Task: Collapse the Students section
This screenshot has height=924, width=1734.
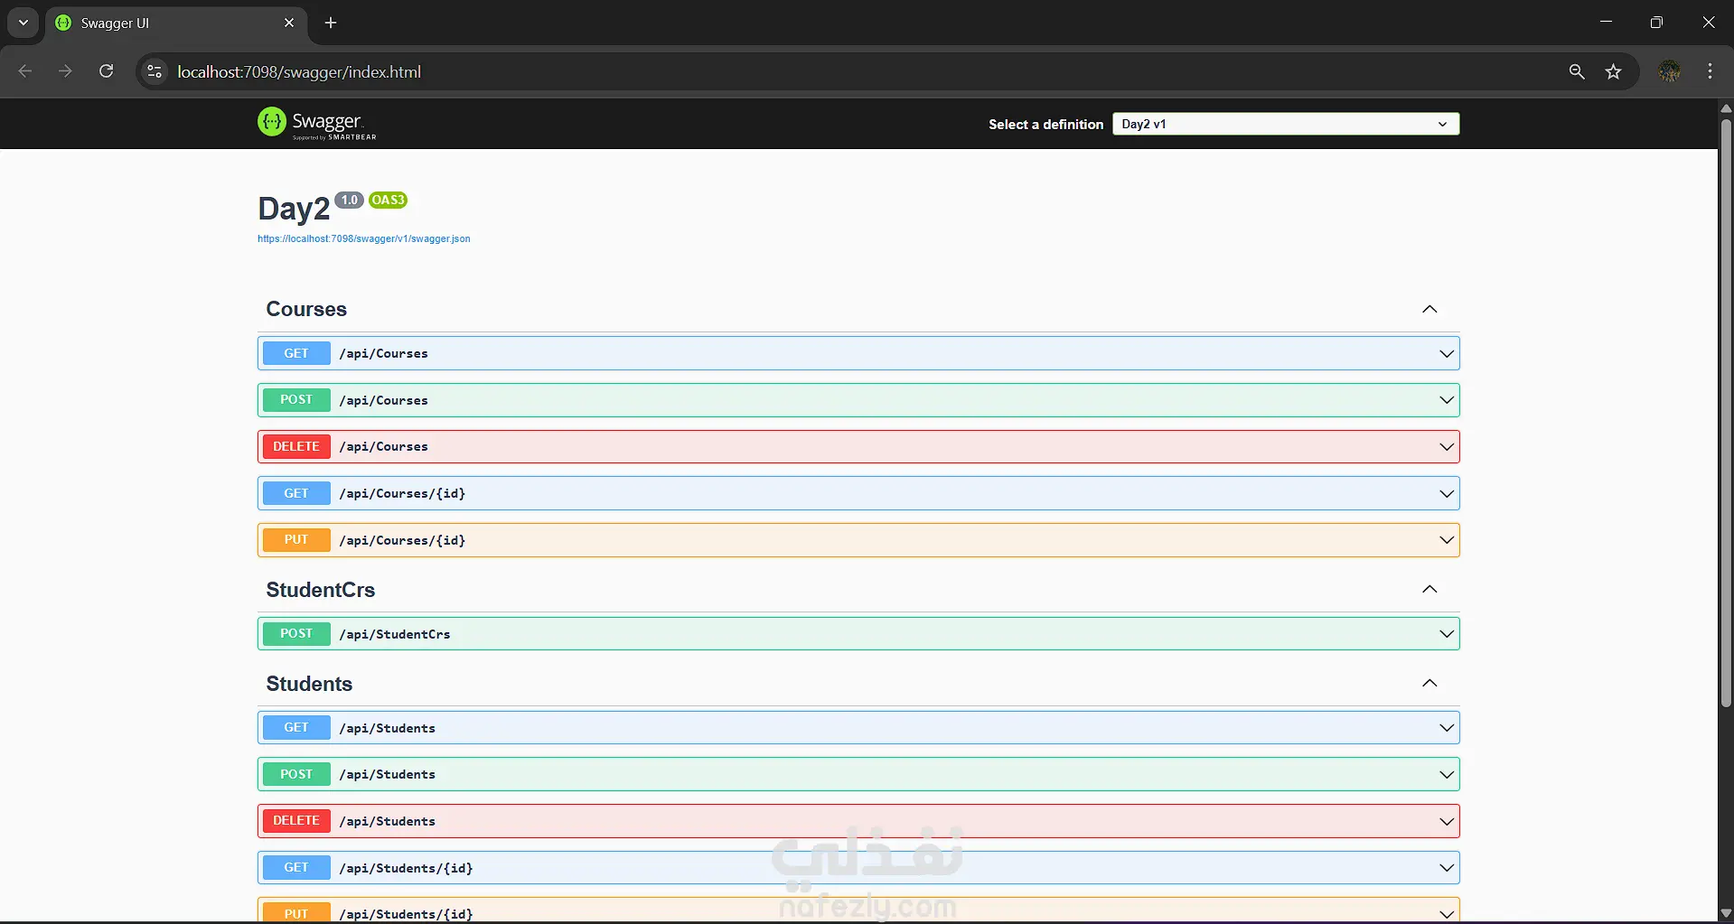Action: pyautogui.click(x=1429, y=683)
